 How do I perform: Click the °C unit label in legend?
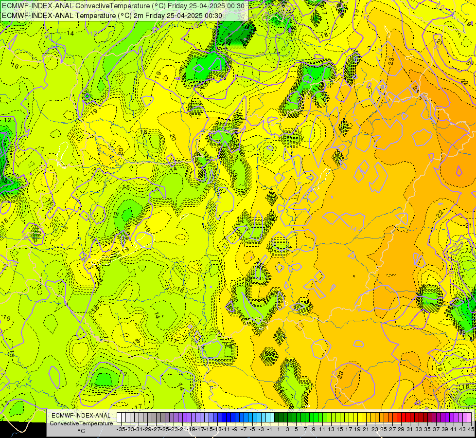point(81,431)
